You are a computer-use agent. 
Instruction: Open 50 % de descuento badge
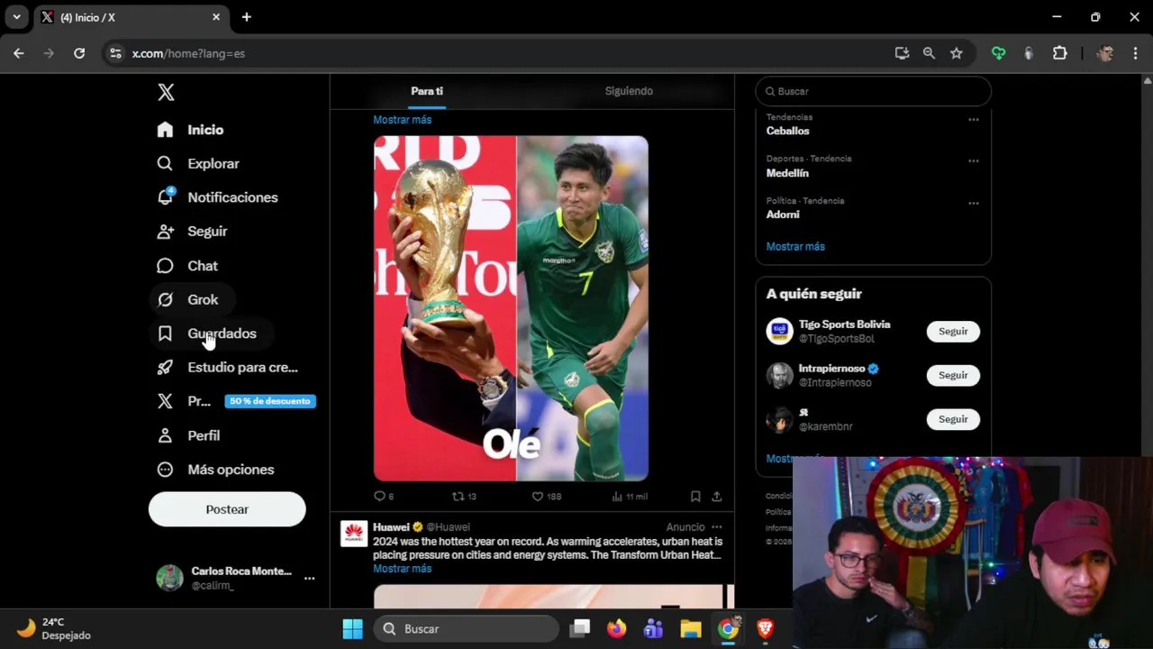point(270,401)
